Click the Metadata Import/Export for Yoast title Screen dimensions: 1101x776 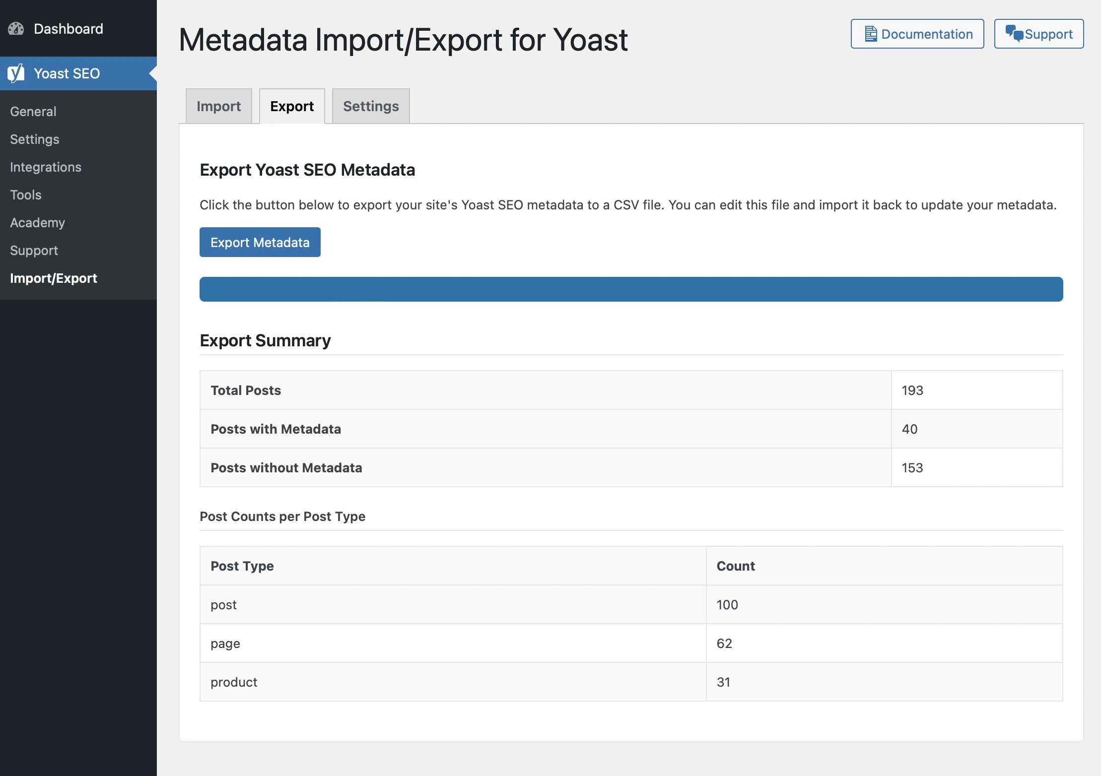pyautogui.click(x=403, y=40)
